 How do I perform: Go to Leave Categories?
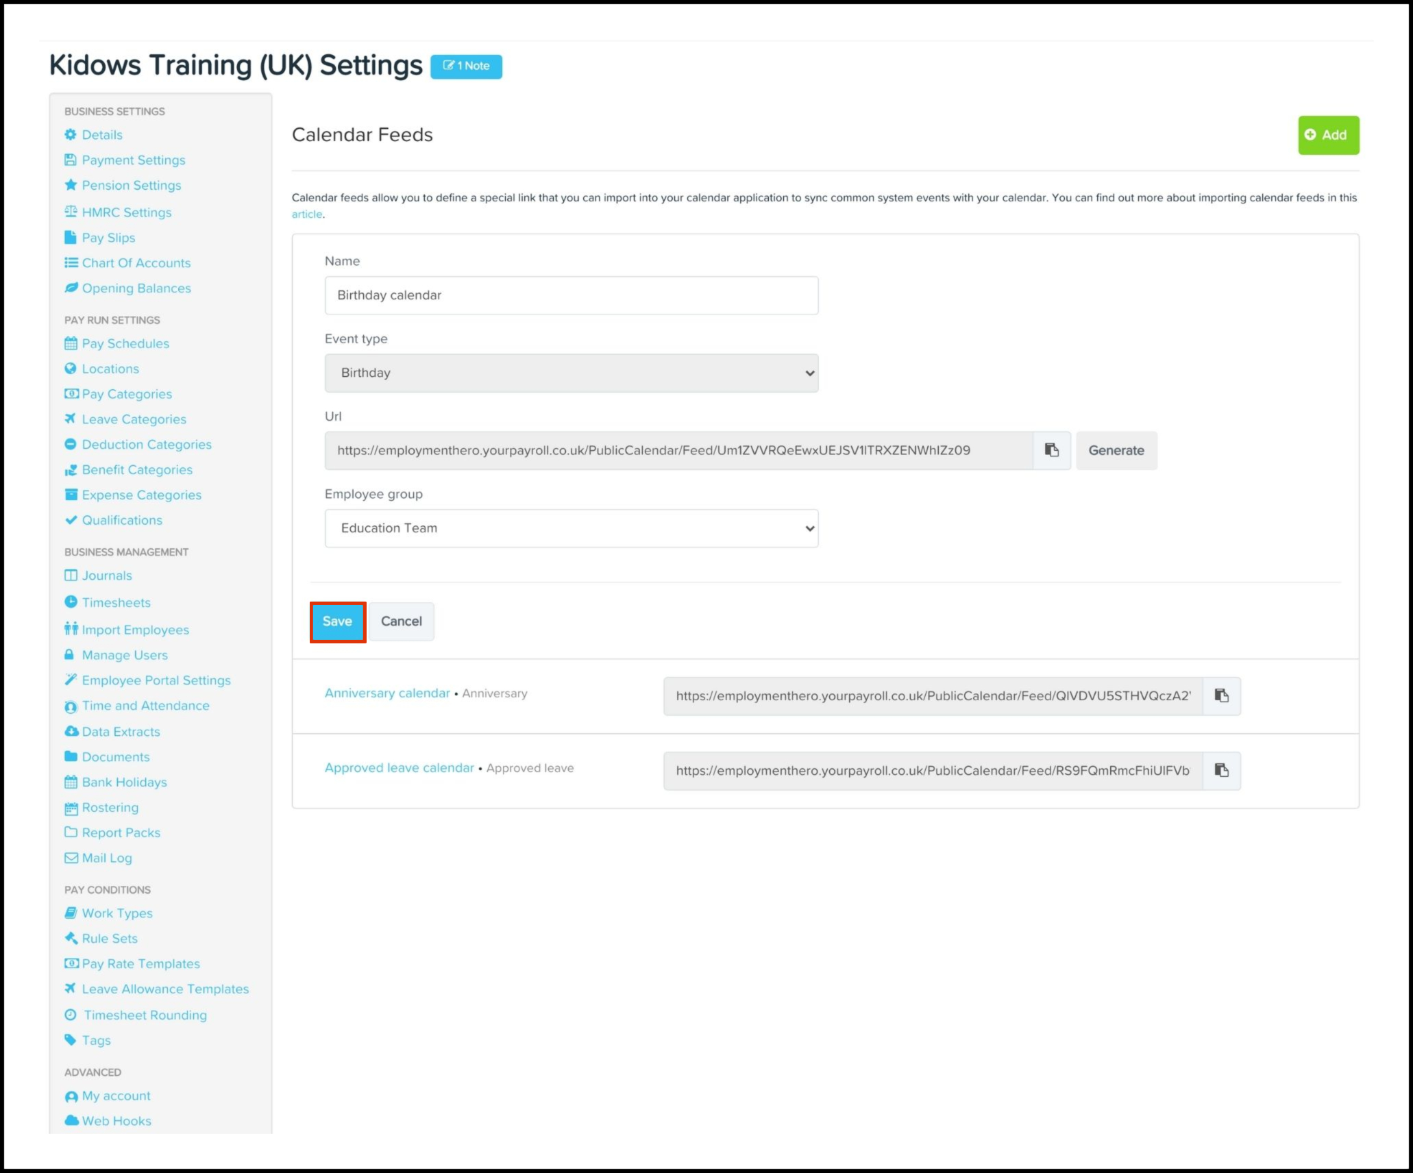134,419
